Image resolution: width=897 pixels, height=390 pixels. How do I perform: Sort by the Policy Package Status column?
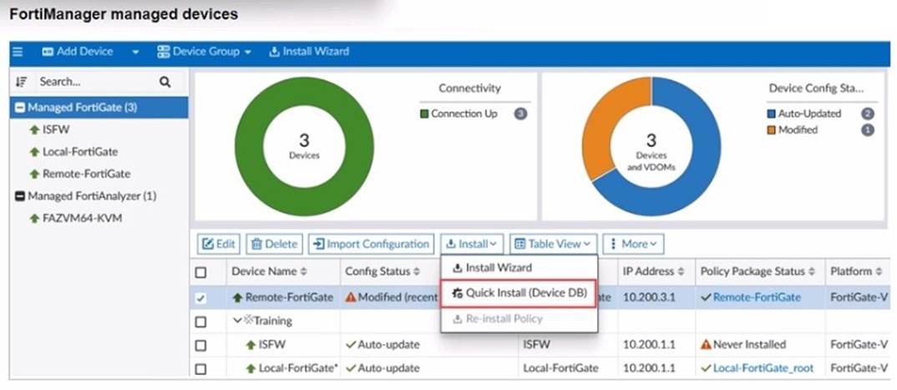pyautogui.click(x=760, y=271)
